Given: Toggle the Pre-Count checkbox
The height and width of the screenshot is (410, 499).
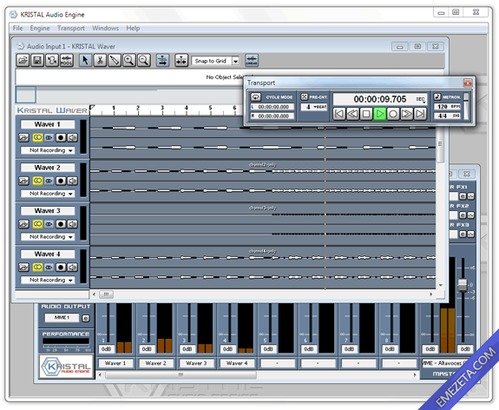Looking at the screenshot, I should click(305, 96).
